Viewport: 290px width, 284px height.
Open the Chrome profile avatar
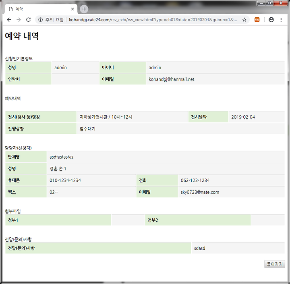(x=271, y=20)
